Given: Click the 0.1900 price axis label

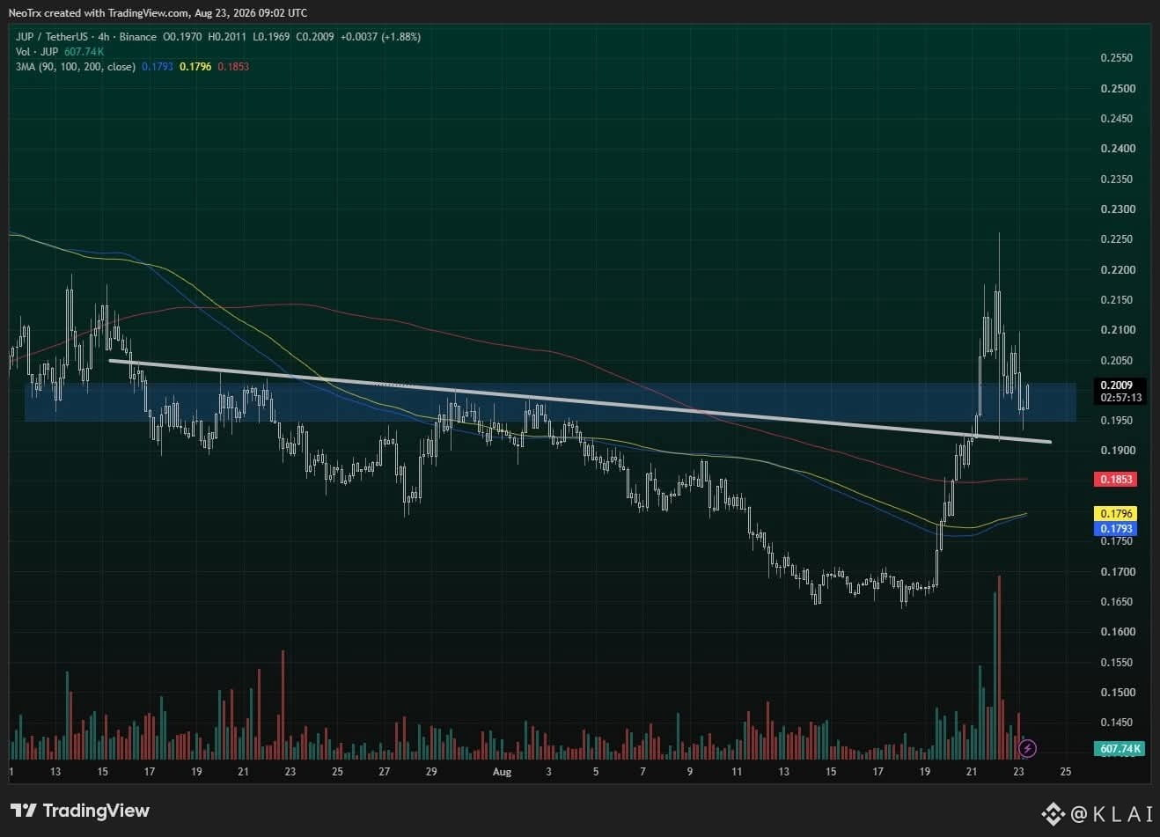Looking at the screenshot, I should click(1117, 451).
